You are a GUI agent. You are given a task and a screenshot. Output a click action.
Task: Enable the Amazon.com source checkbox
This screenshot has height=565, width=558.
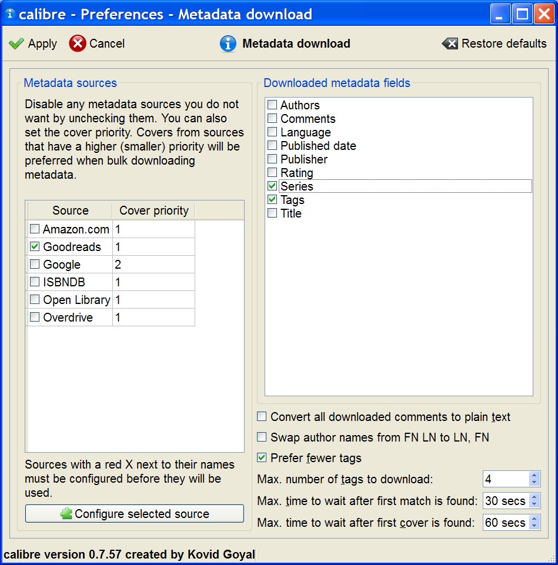point(35,229)
